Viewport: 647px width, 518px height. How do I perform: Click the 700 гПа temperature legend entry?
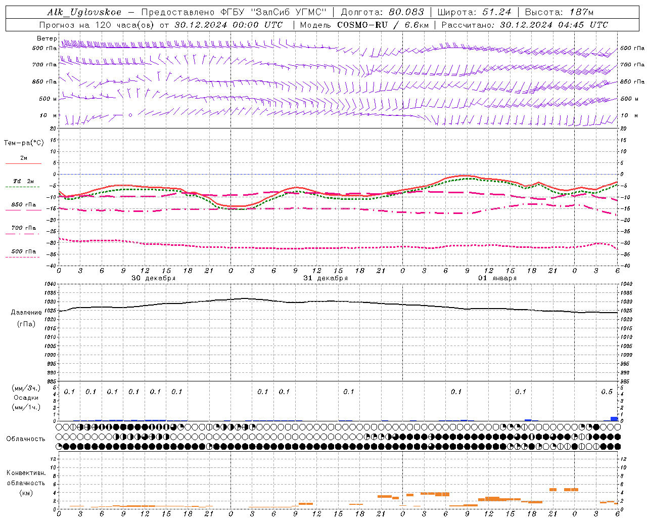pos(24,228)
